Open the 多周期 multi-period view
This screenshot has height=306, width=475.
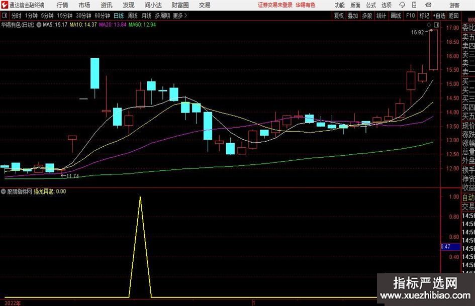pyautogui.click(x=162, y=16)
